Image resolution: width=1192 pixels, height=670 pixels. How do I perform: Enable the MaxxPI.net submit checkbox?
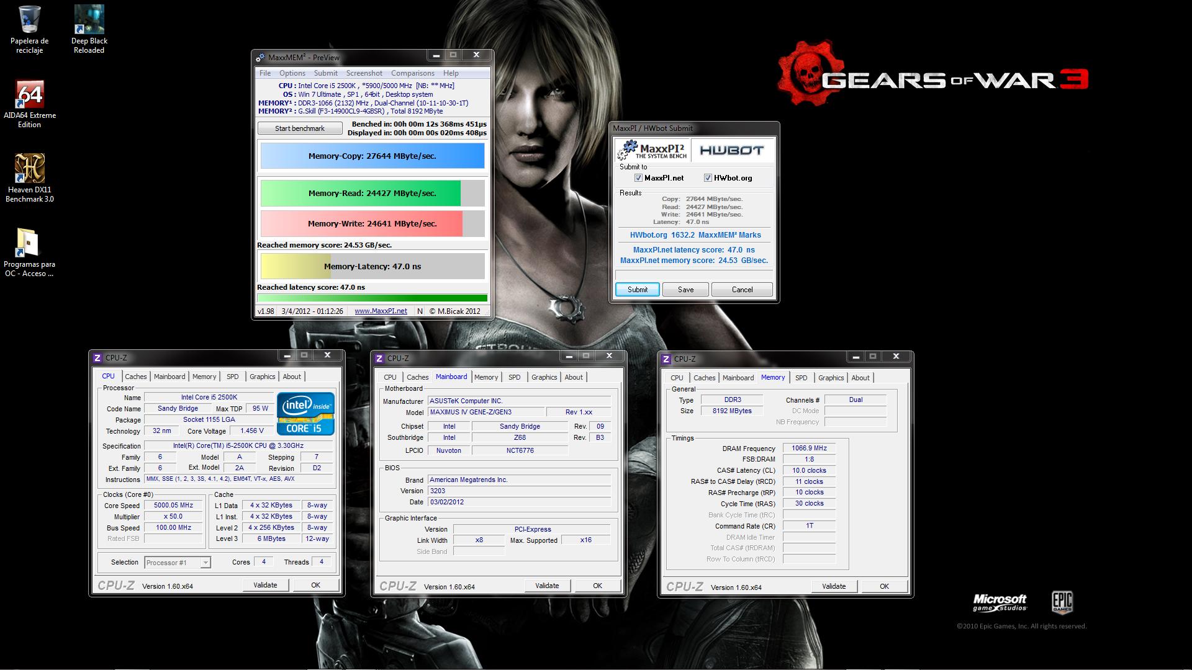point(638,178)
